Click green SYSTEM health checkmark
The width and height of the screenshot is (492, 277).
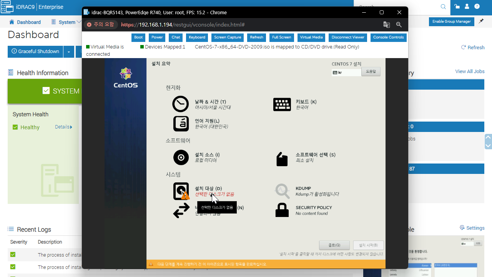point(46,91)
